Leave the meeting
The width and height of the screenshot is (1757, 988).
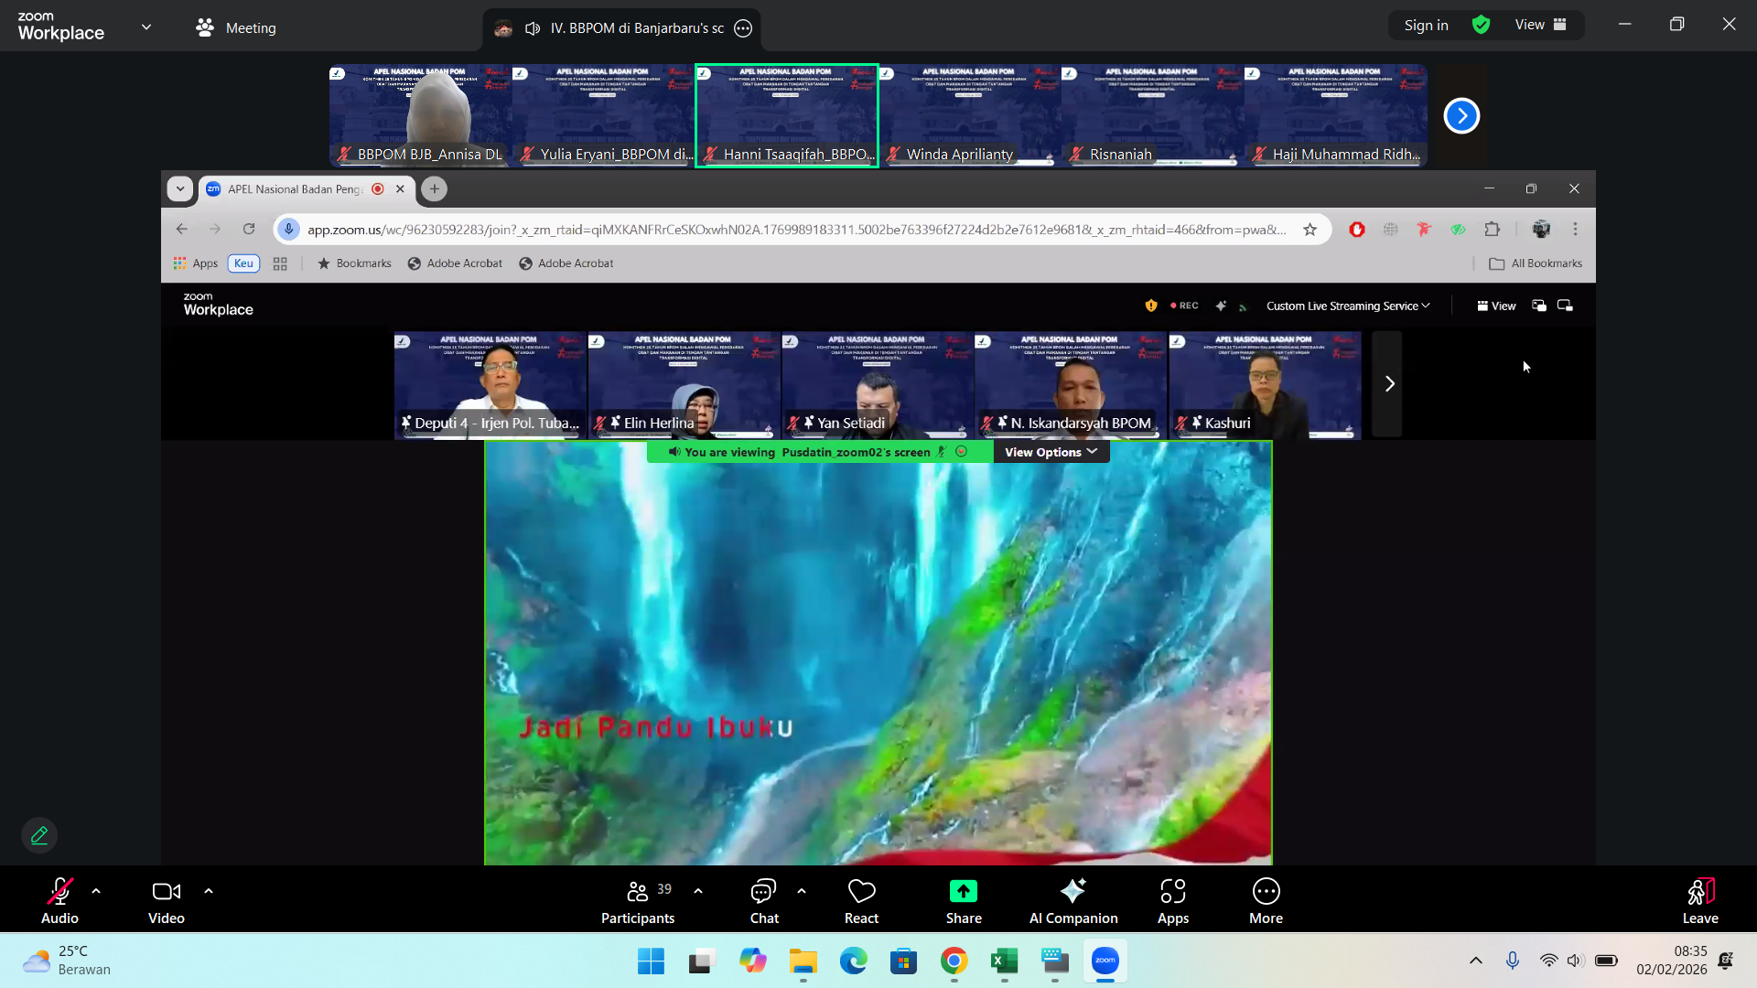(1699, 901)
